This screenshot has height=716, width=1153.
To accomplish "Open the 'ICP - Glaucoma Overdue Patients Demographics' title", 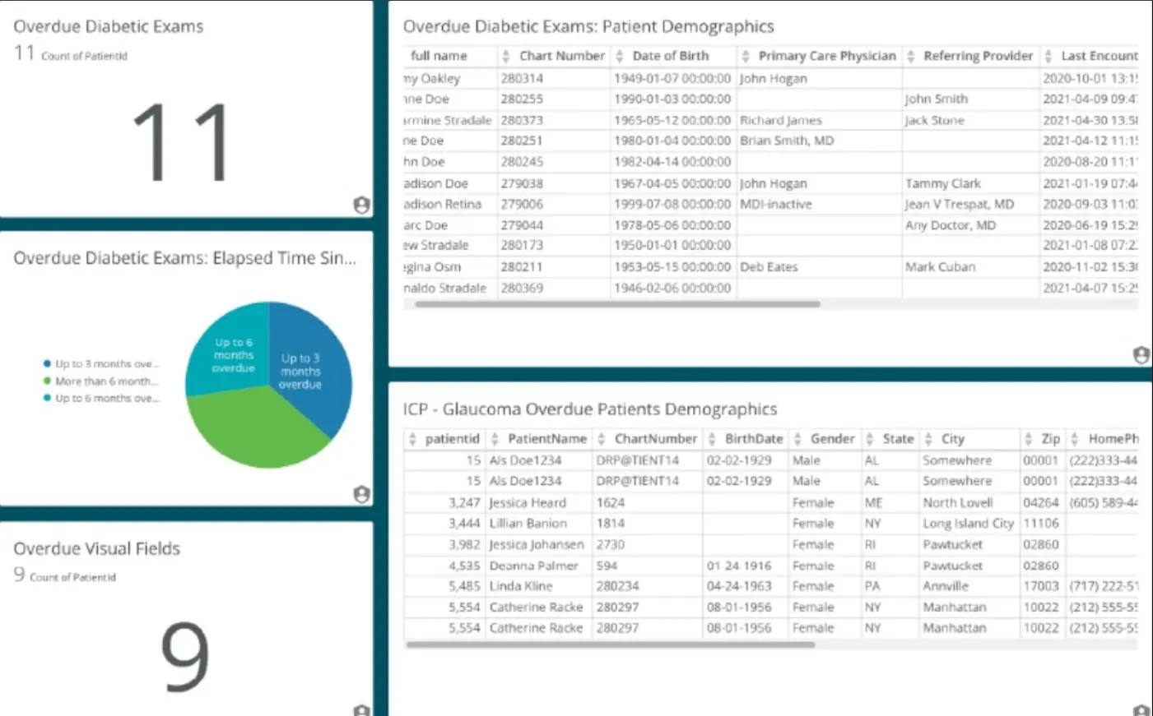I will pos(589,409).
